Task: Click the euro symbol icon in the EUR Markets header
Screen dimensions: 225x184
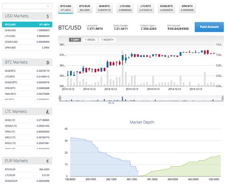Action: tap(48, 161)
